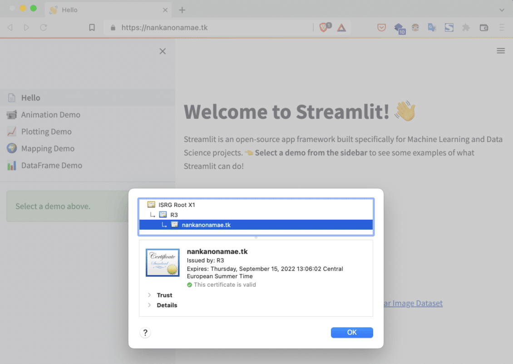Open a new browser tab
The width and height of the screenshot is (513, 364).
pyautogui.click(x=182, y=10)
